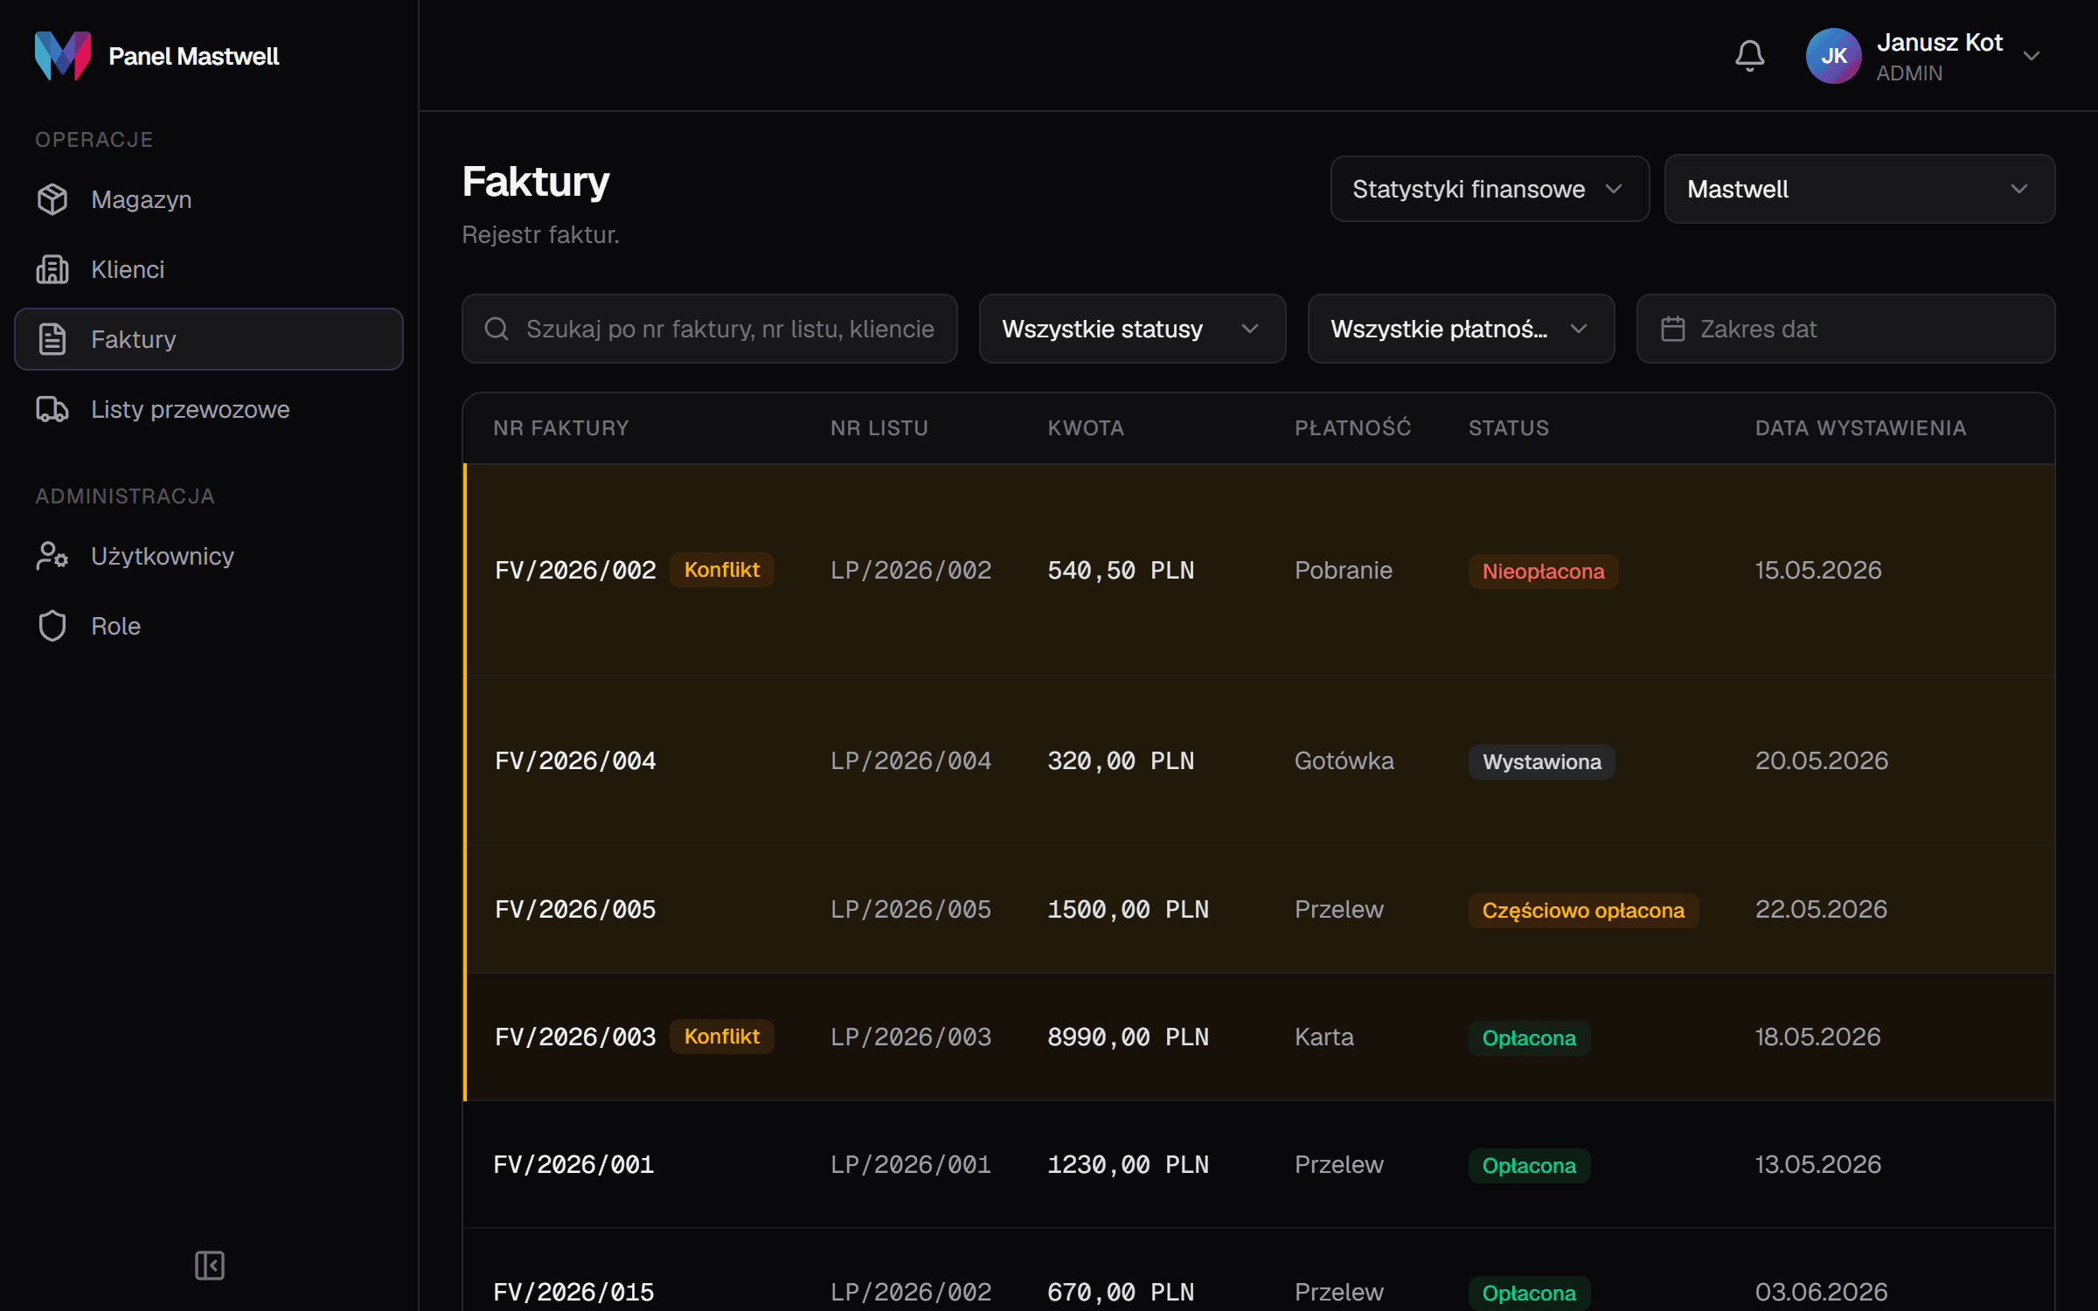This screenshot has height=1311, width=2098.
Task: Click the NR FAKTURY column header
Action: click(561, 428)
